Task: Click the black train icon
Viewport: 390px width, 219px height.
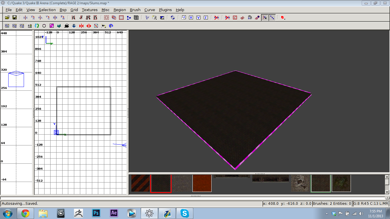Action: (67, 26)
